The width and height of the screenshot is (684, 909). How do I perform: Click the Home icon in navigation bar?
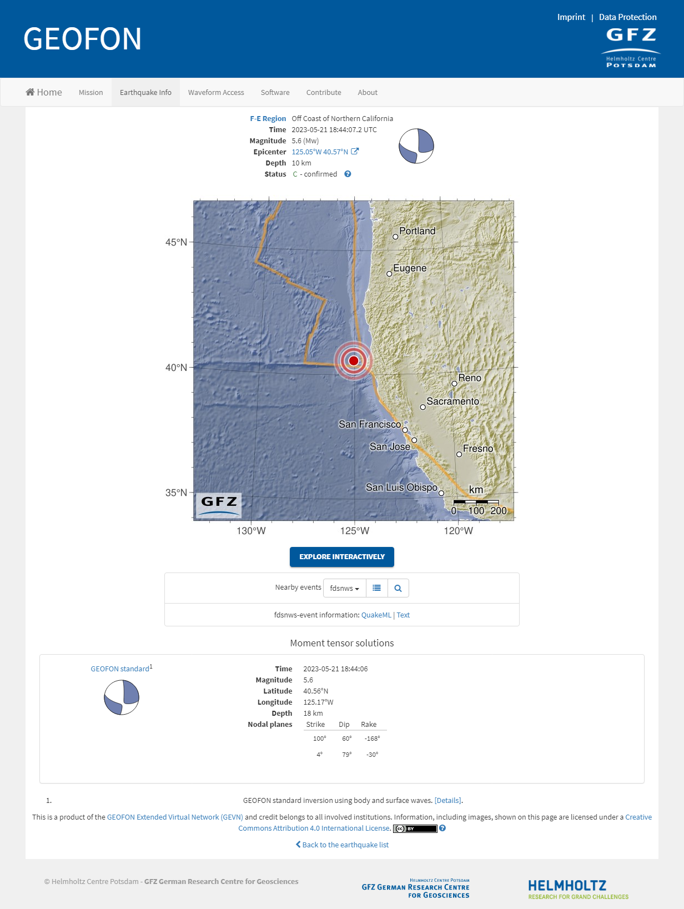tap(31, 92)
